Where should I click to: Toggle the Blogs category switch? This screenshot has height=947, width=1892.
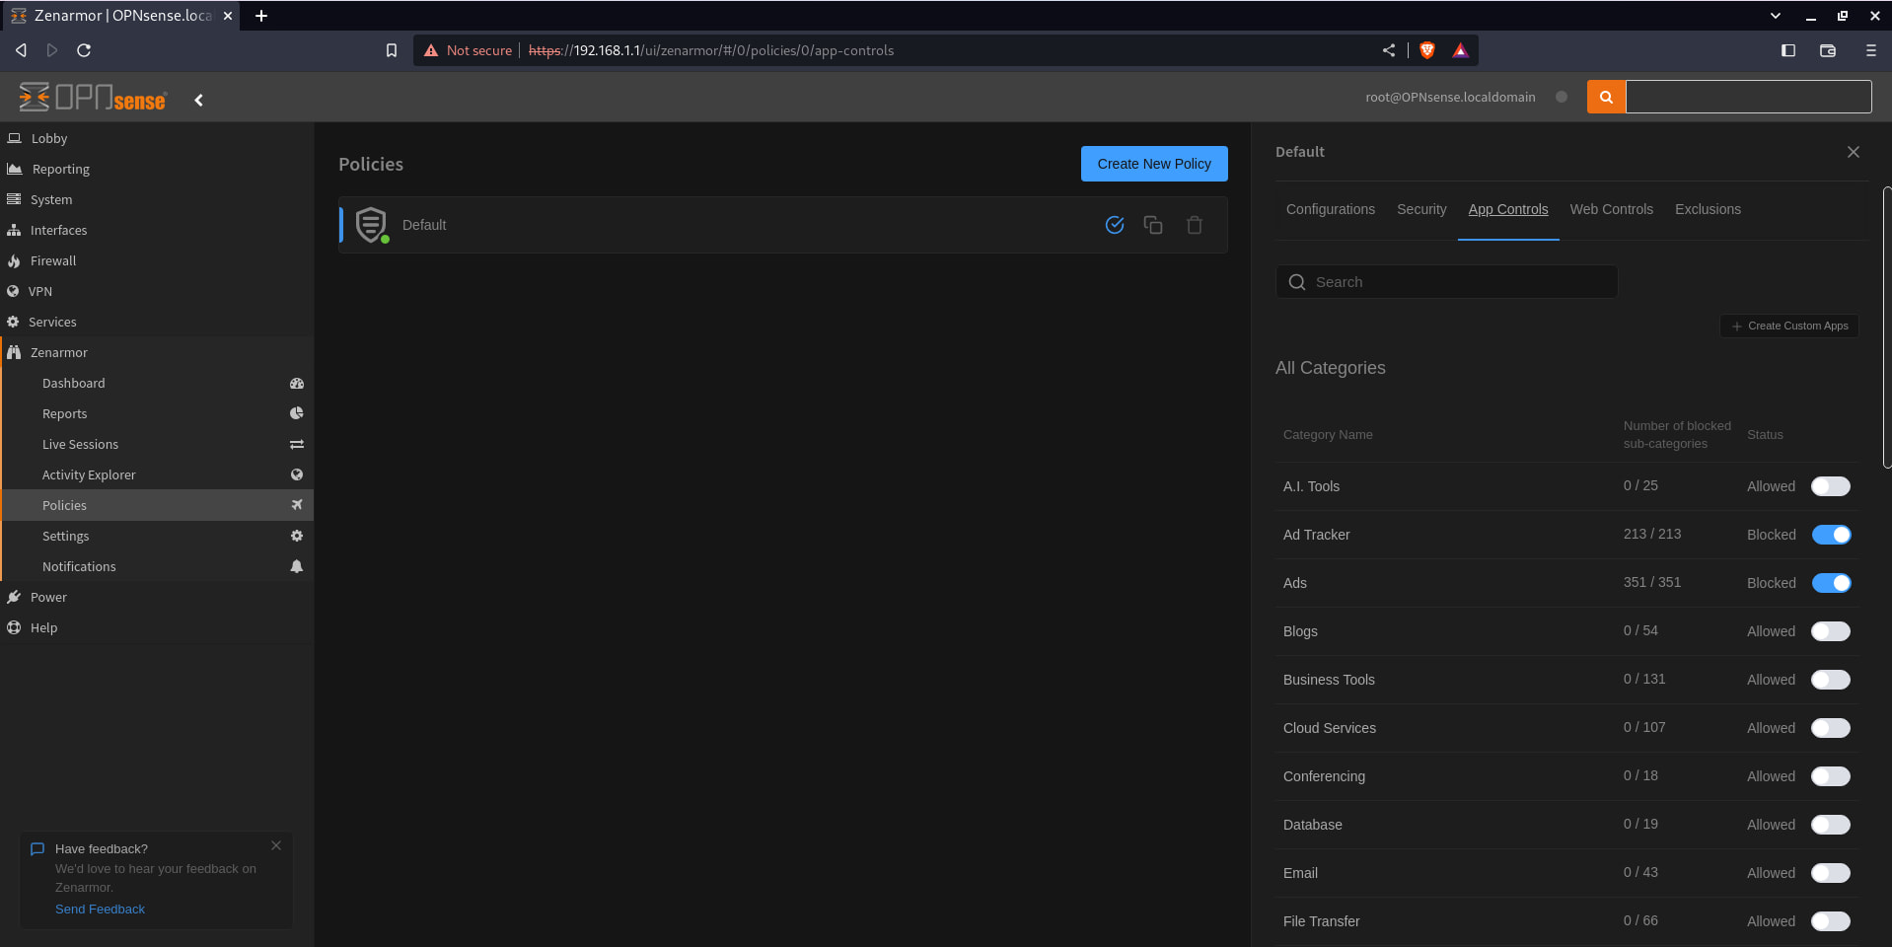tap(1831, 631)
